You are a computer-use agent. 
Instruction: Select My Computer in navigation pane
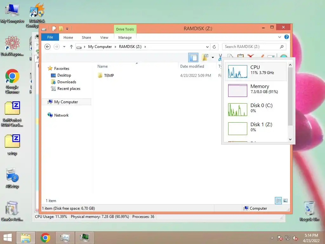point(66,102)
